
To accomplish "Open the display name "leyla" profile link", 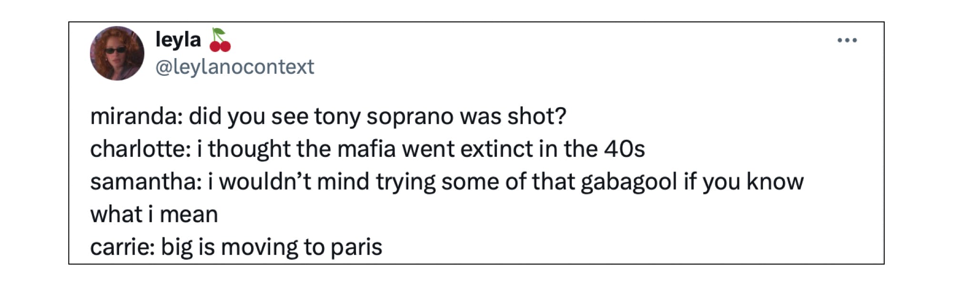I will coord(178,40).
